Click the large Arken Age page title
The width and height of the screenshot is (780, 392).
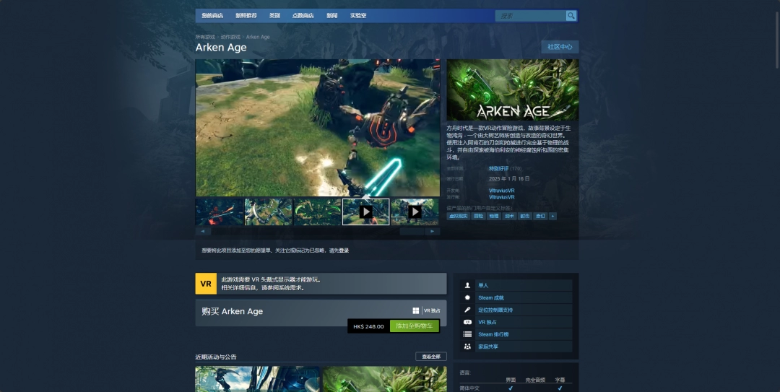221,47
